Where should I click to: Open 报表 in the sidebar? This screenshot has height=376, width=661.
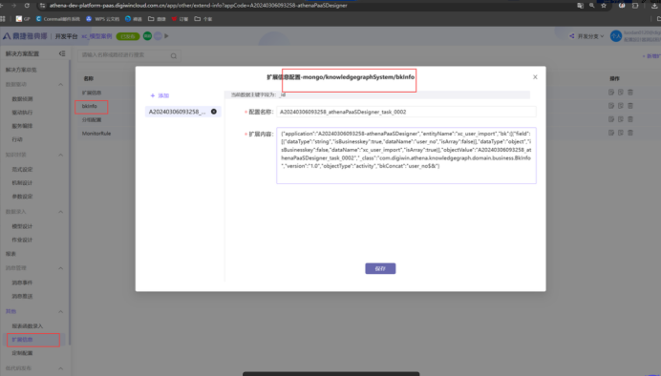pyautogui.click(x=11, y=254)
